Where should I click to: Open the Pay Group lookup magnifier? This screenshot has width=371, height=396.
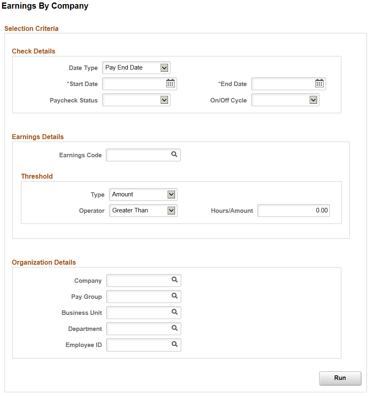(x=174, y=296)
